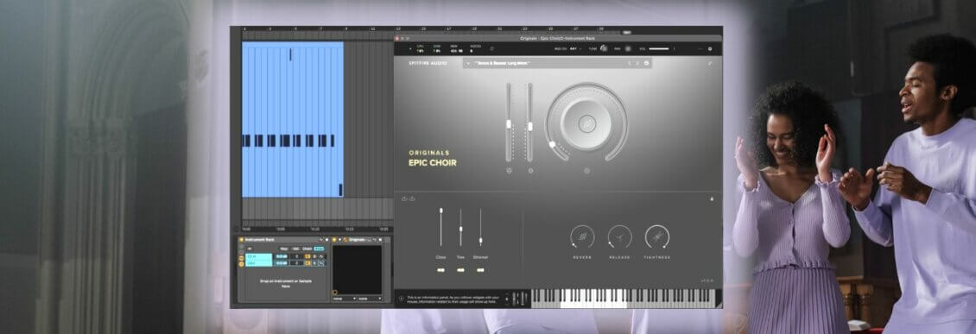Click the Pan control in the plugin top bar
This screenshot has height=334, width=976.
[x=627, y=48]
